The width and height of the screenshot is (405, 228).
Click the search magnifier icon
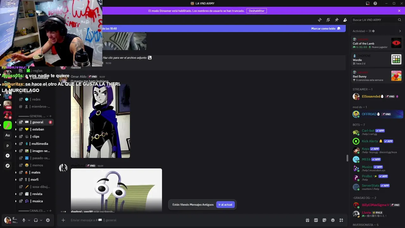tap(400, 20)
